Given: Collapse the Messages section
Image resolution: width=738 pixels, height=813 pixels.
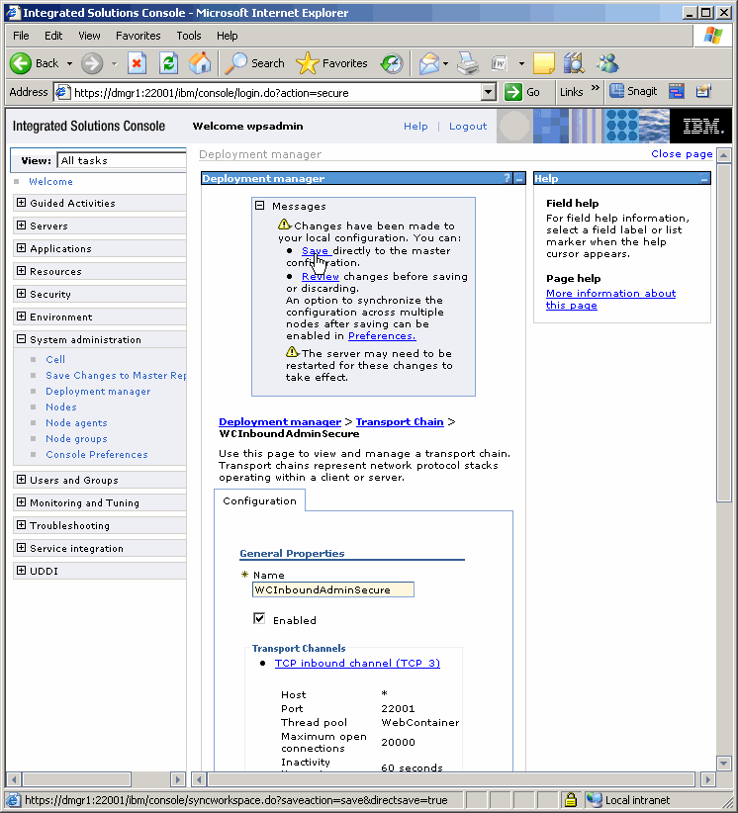Looking at the screenshot, I should [x=260, y=206].
